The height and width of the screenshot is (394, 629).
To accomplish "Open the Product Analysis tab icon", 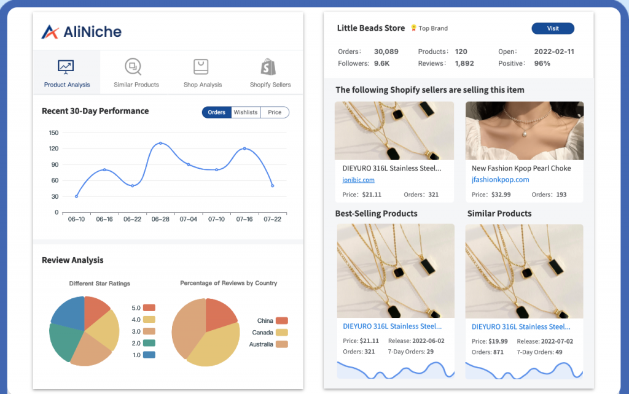I will (x=66, y=67).
